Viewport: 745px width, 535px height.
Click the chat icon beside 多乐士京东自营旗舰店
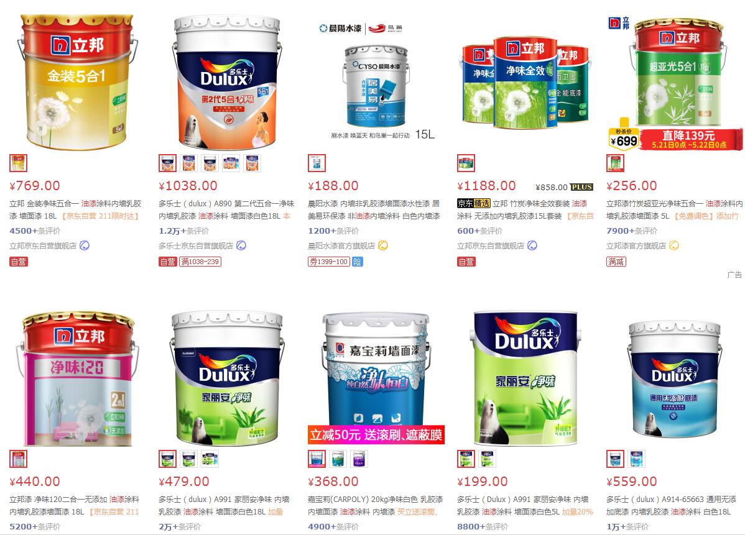[x=241, y=245]
